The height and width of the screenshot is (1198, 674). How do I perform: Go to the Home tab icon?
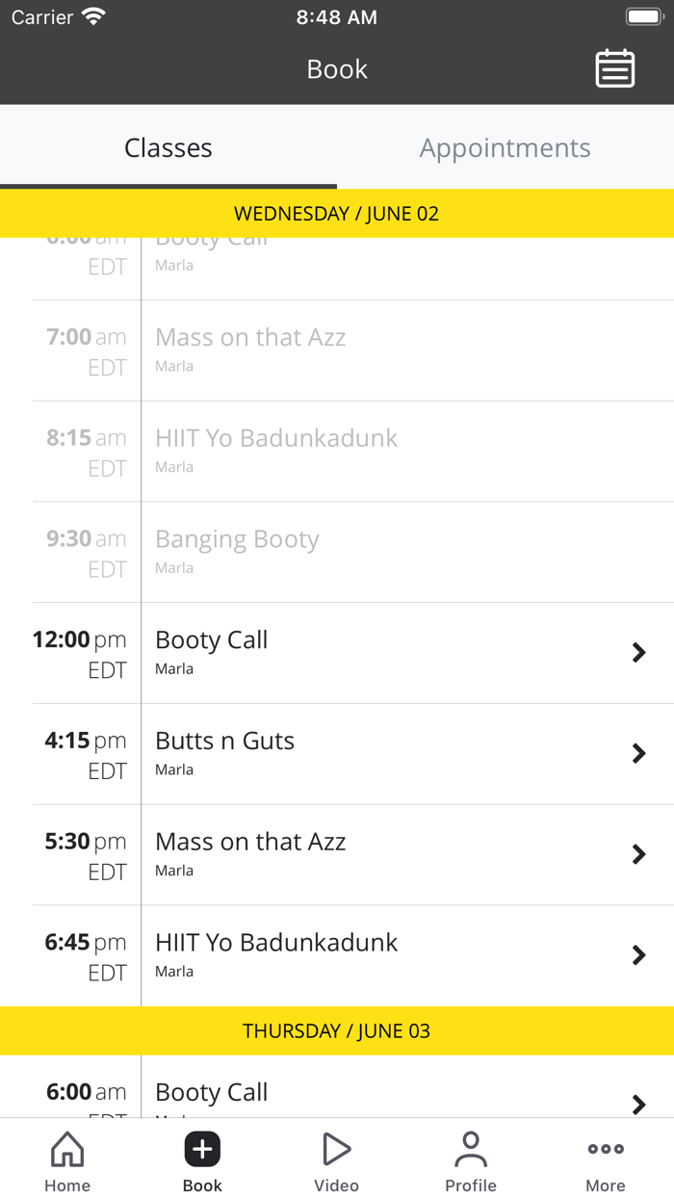click(x=67, y=1149)
